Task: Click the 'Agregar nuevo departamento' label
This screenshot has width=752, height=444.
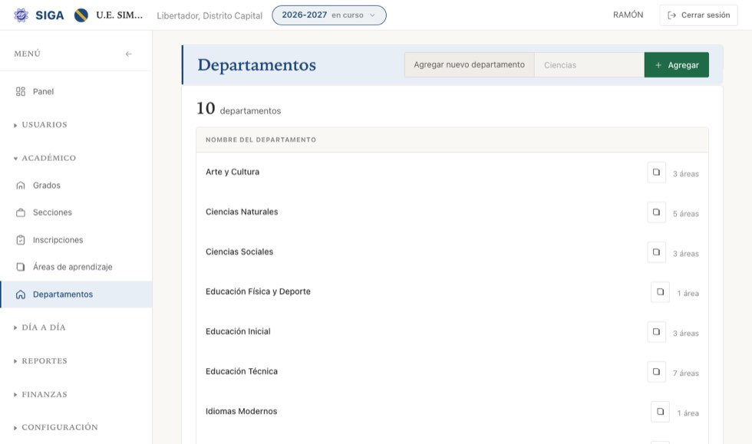Action: 469,64
